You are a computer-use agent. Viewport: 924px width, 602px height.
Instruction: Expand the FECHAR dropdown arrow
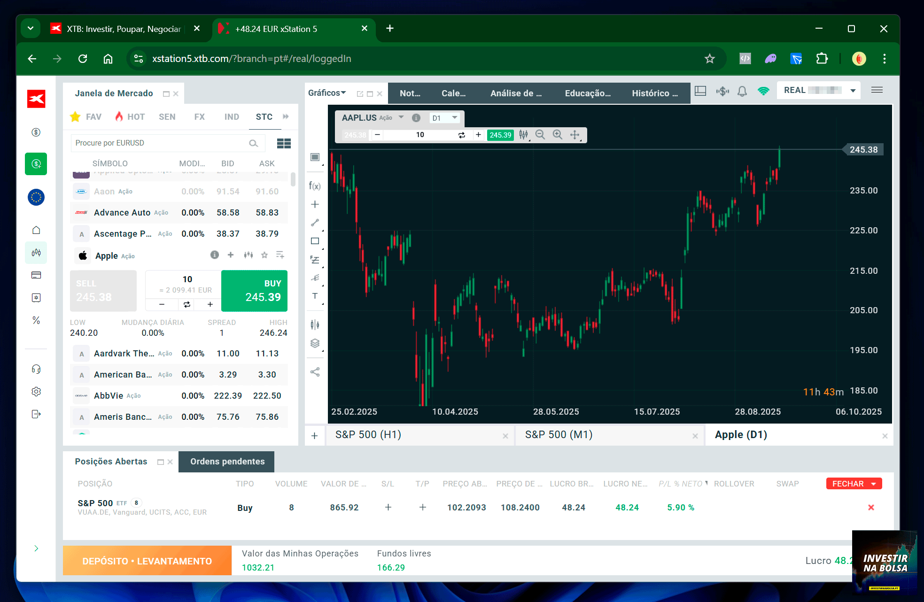874,484
